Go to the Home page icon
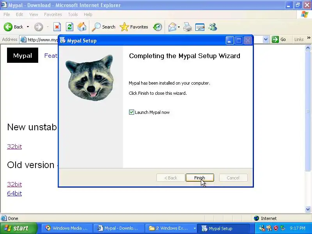 tap(82, 27)
